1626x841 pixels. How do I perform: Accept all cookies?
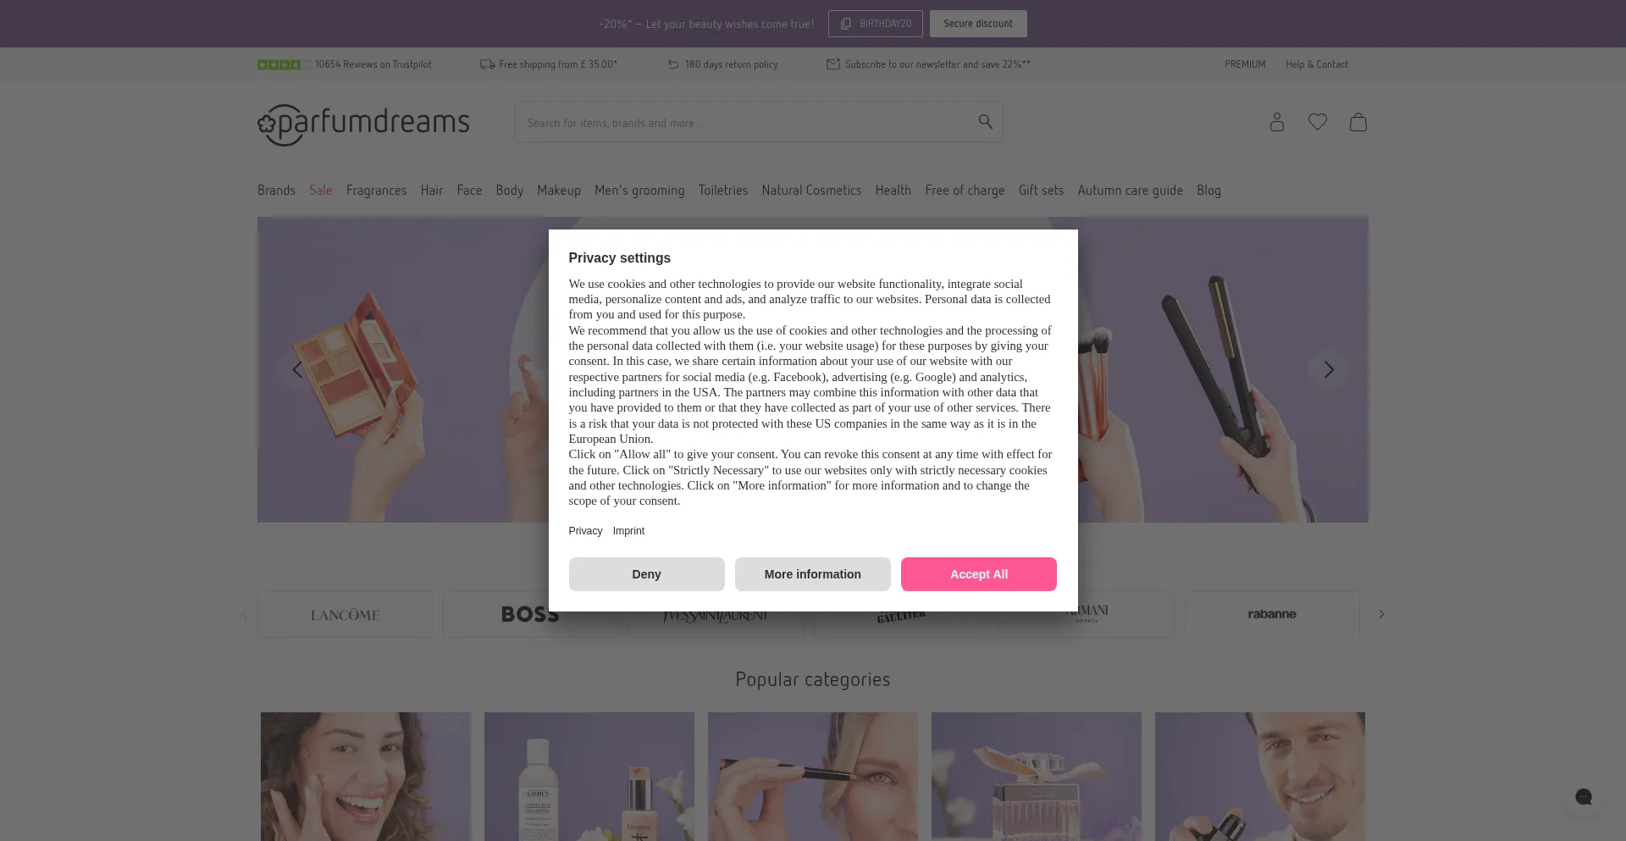click(978, 574)
